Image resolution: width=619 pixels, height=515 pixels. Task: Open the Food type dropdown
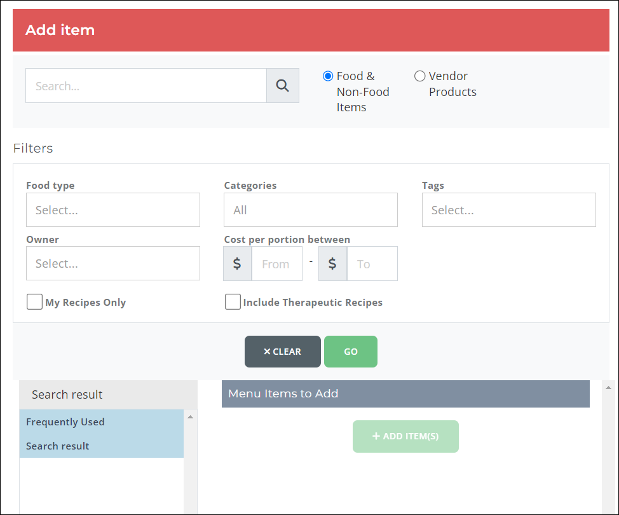click(x=112, y=210)
